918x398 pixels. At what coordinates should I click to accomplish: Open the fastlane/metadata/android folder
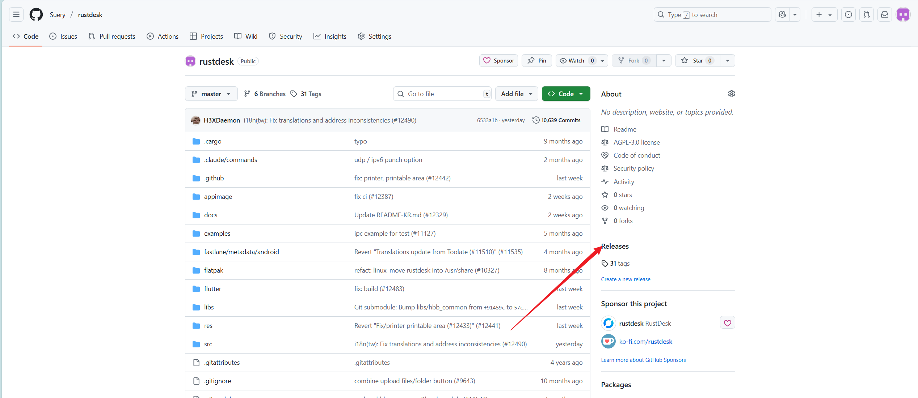[x=241, y=252]
